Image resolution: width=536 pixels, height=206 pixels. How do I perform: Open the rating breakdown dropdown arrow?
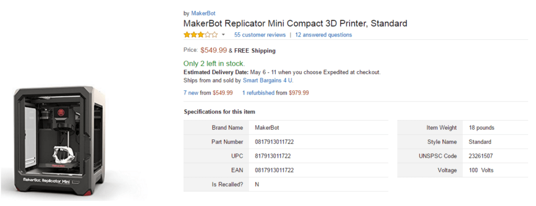click(224, 35)
